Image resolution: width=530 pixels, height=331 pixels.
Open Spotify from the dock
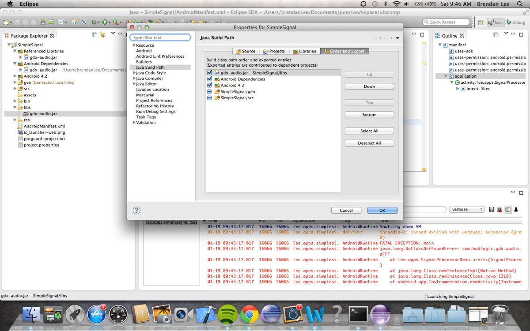coord(228,314)
